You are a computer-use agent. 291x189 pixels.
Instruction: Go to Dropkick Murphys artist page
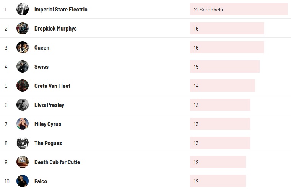[x=55, y=29]
